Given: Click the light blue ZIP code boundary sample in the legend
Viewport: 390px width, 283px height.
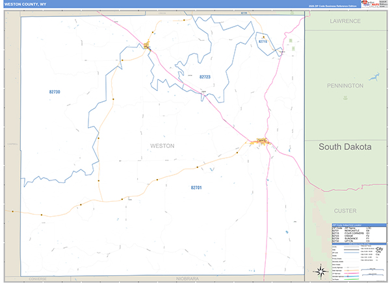Looking at the screenshot, I should (352, 252).
